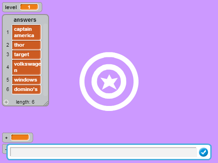Click the inner white ring of the logo

109,67
